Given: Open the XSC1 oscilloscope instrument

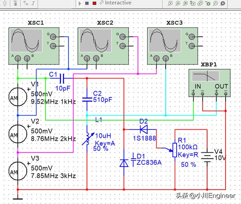Looking at the screenshot, I should click(x=34, y=46).
